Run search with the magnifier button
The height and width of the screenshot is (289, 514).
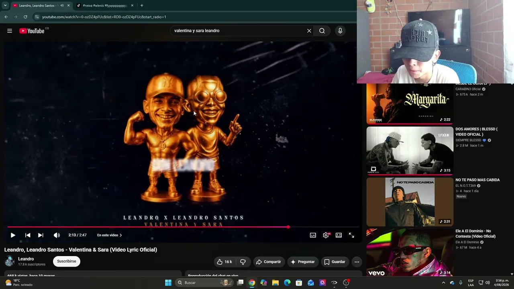[322, 31]
